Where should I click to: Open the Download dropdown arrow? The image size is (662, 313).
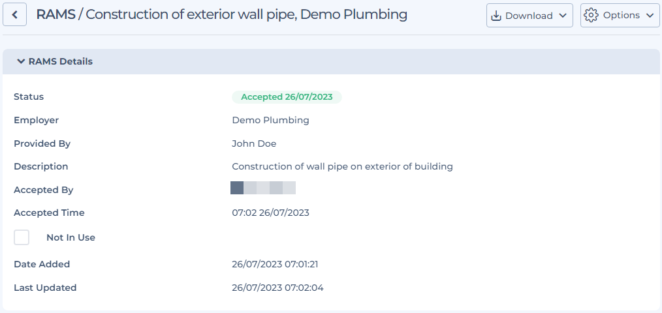tap(562, 16)
